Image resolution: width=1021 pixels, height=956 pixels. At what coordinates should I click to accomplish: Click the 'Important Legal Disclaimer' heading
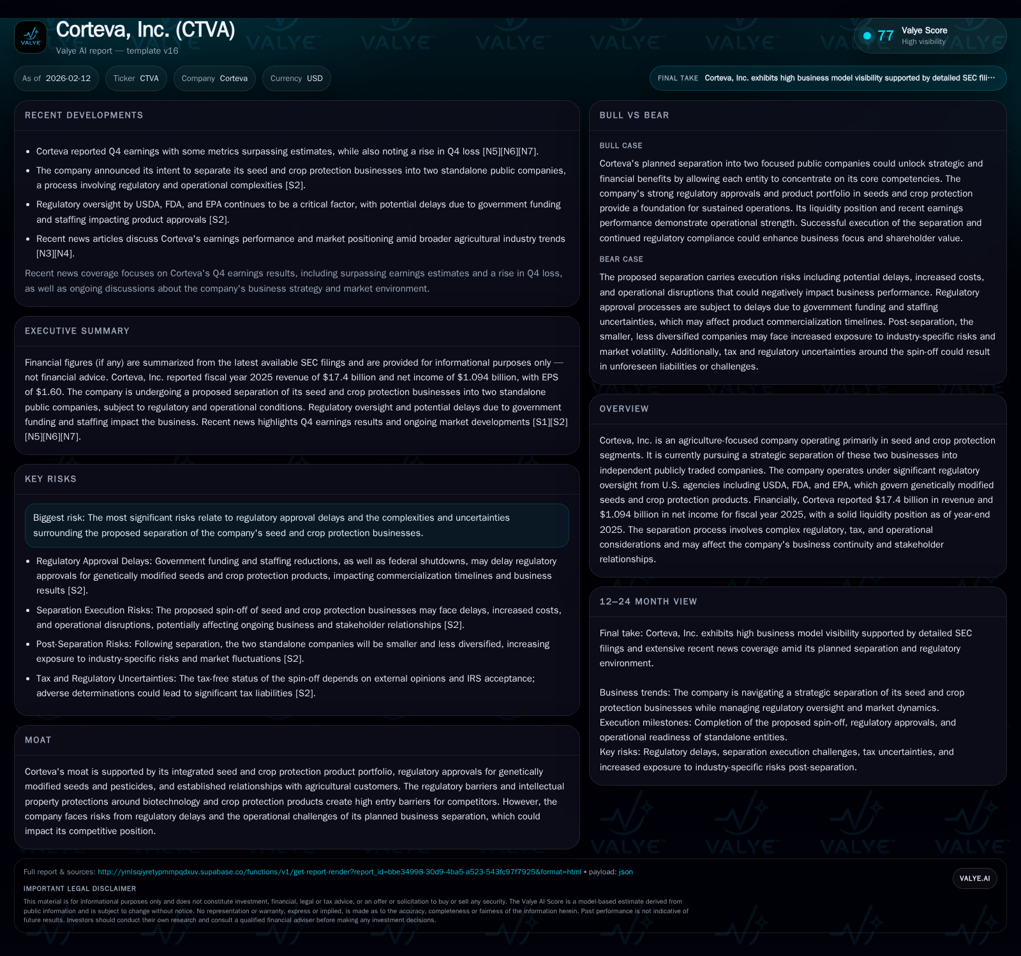pyautogui.click(x=80, y=889)
